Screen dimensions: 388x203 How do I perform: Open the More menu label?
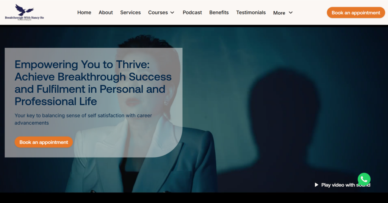pos(279,13)
